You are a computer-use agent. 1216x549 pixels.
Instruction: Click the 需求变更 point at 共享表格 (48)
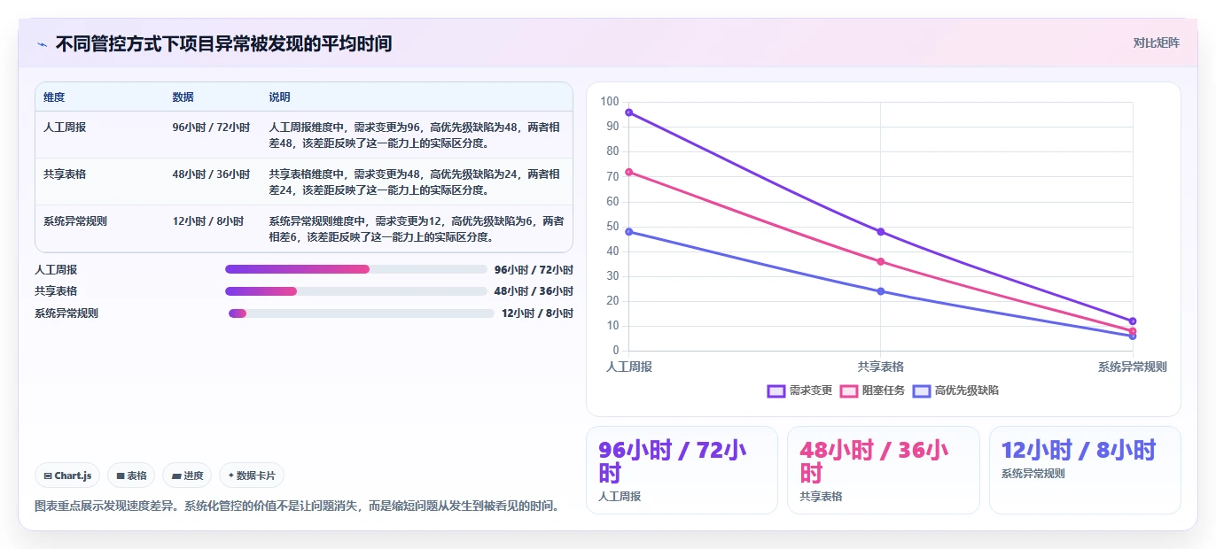pos(881,232)
